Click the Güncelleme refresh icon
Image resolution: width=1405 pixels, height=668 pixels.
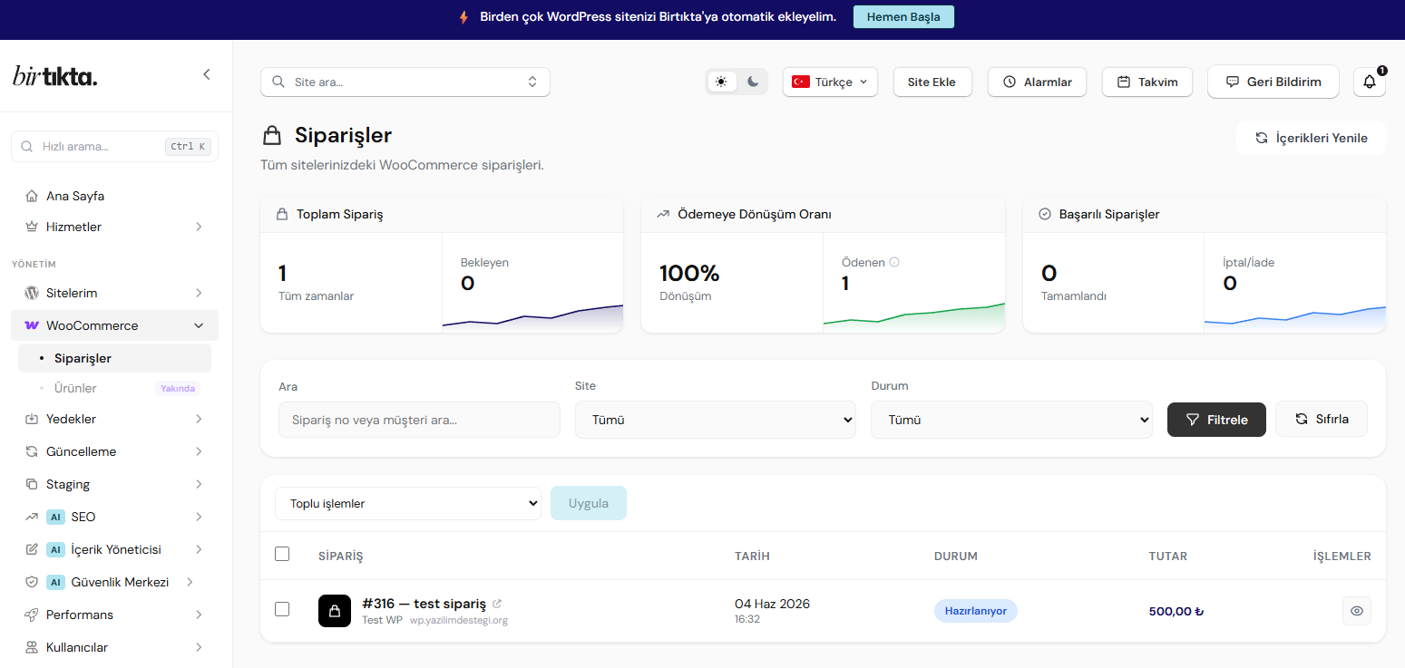[32, 451]
